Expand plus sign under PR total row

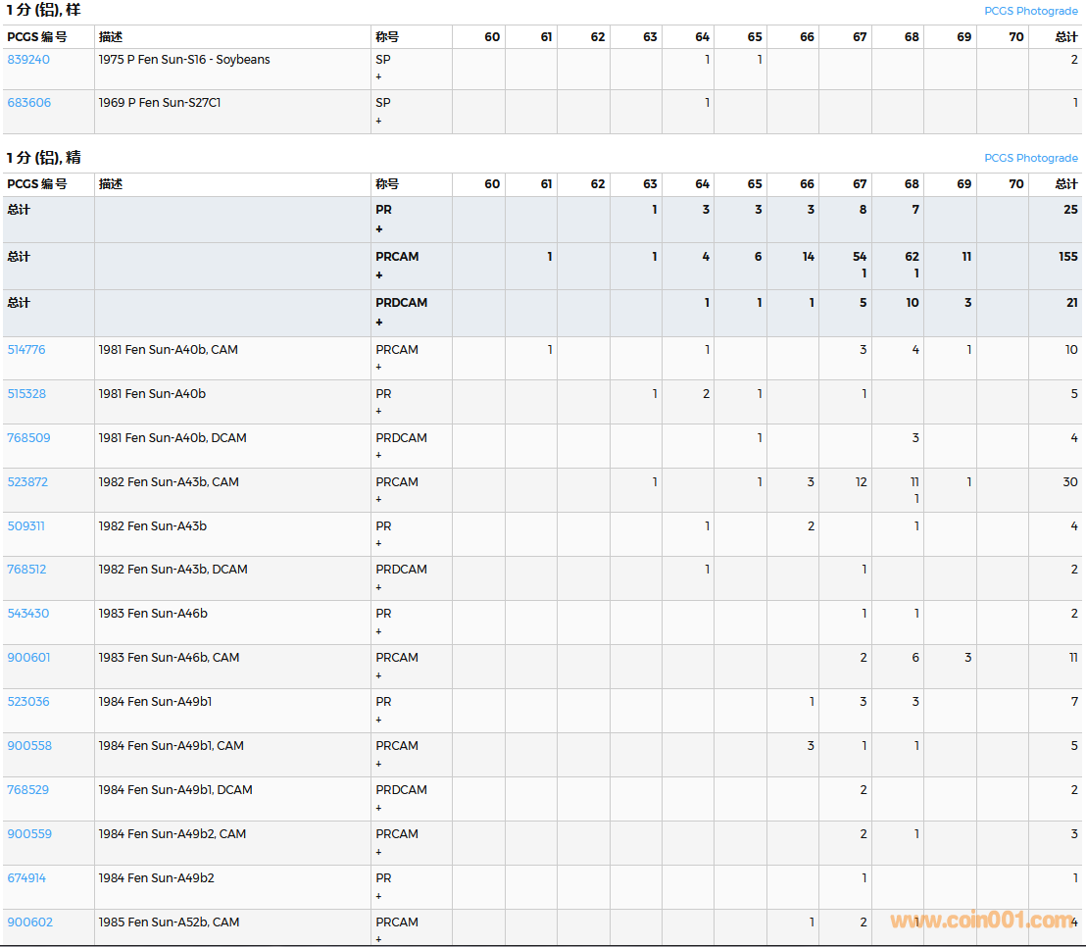tap(379, 229)
